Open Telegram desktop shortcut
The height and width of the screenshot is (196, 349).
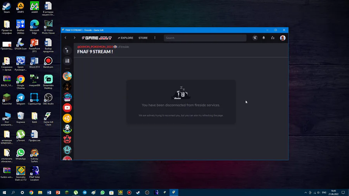click(21, 99)
